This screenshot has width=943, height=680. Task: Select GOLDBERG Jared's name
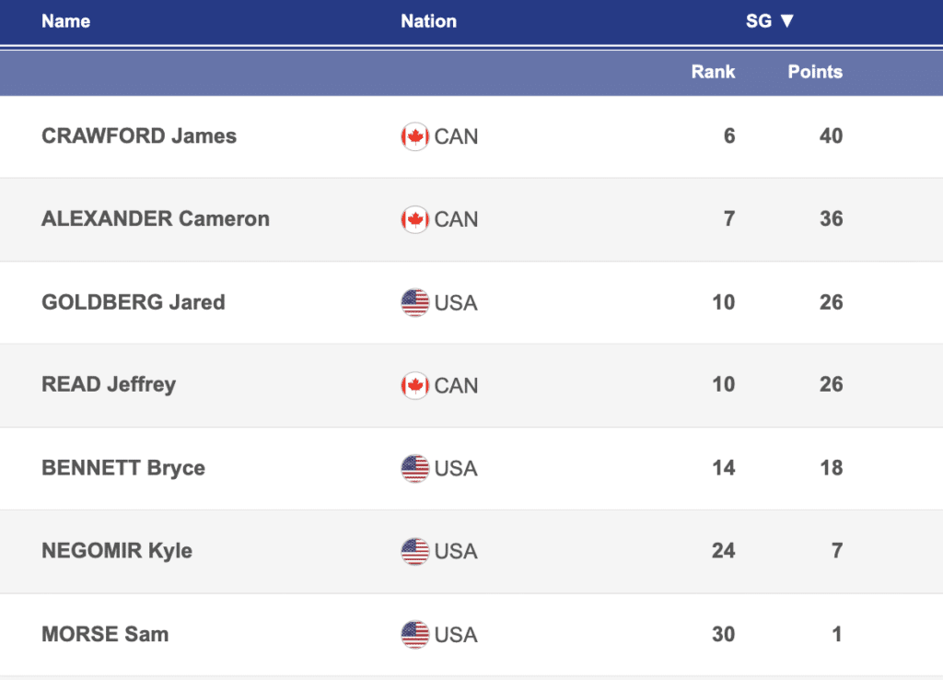tap(134, 302)
